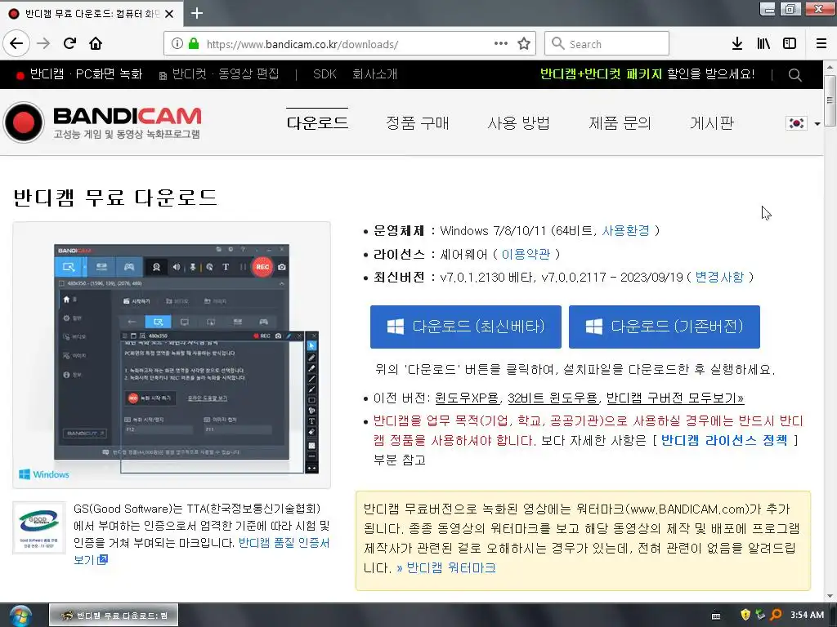Click the GS Good Software certification badge
Screen dimensions: 837x627
[x=39, y=527]
